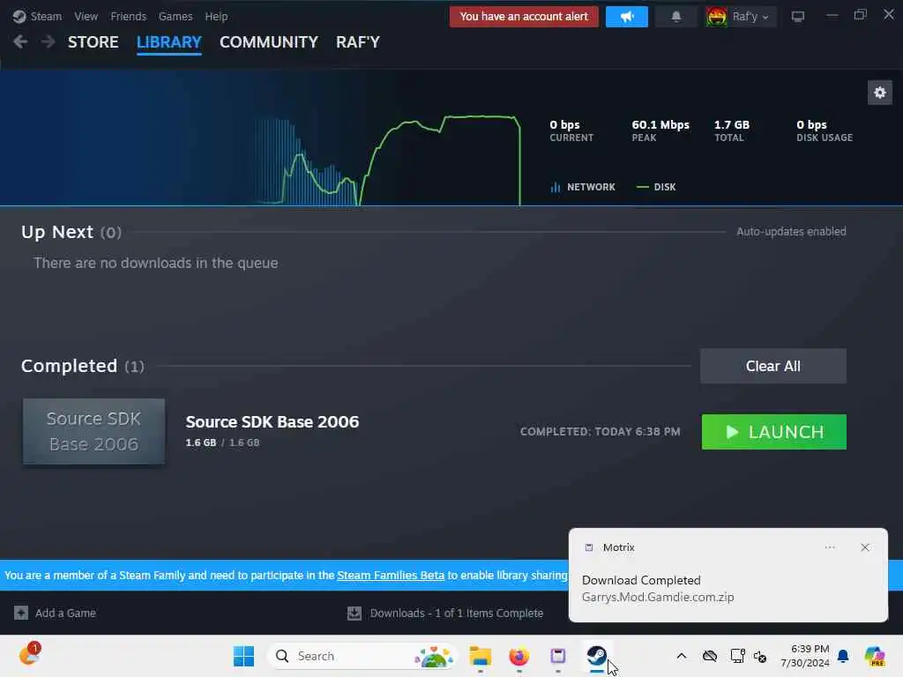The width and height of the screenshot is (903, 677).
Task: Switch to the STORE tab
Action: pos(93,42)
